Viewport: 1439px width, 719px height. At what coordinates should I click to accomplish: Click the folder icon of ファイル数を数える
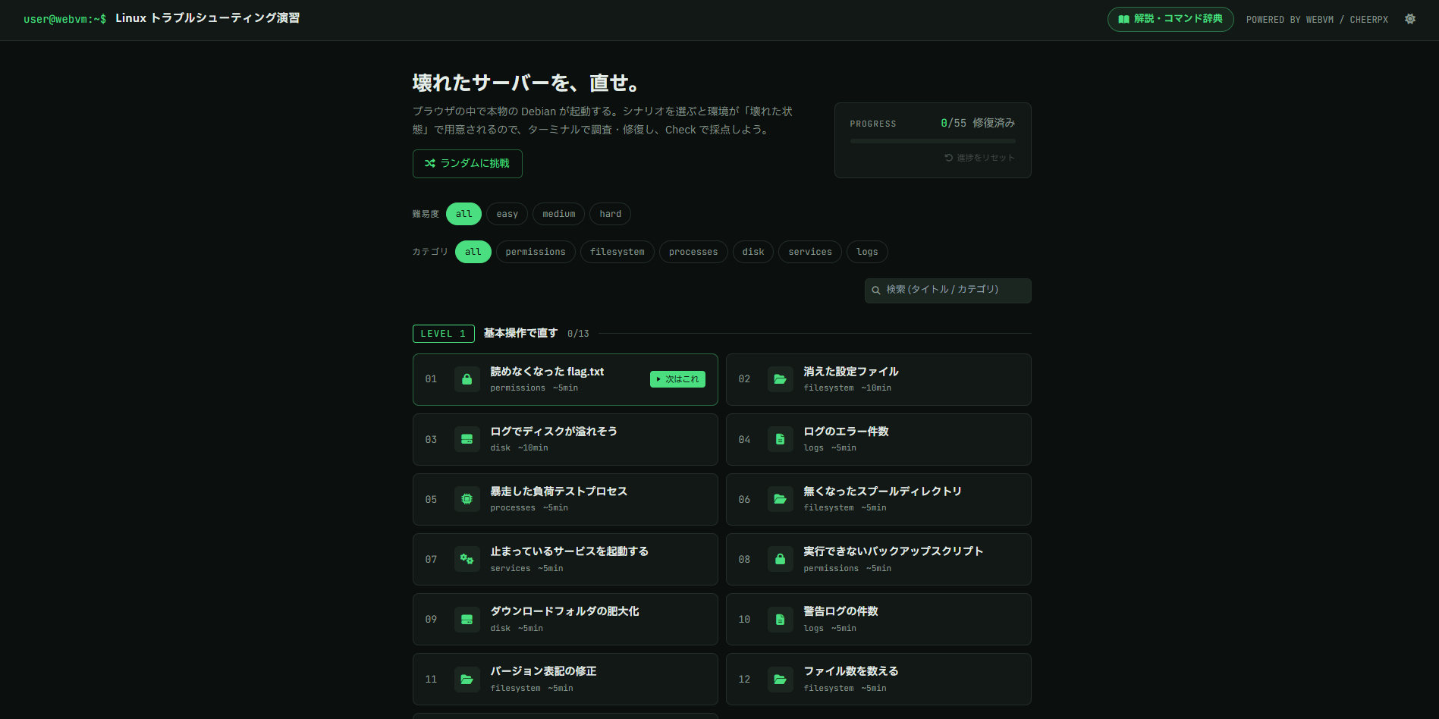click(x=780, y=679)
